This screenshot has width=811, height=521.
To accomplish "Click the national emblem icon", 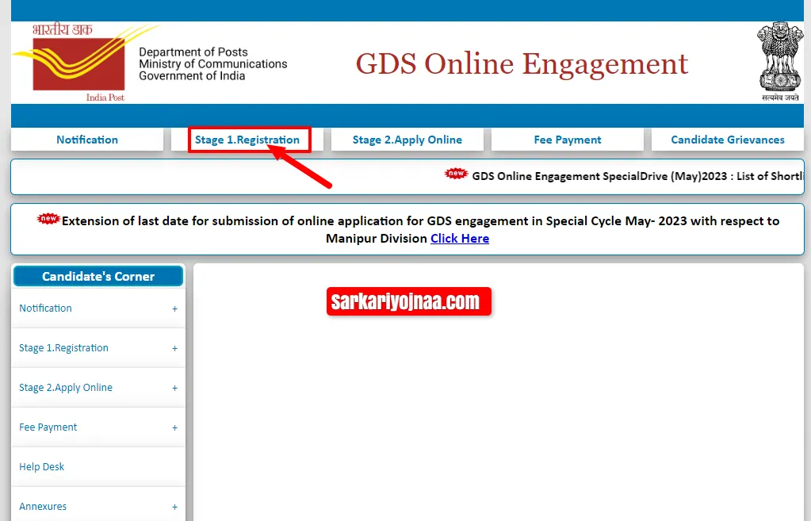I will coord(779,59).
